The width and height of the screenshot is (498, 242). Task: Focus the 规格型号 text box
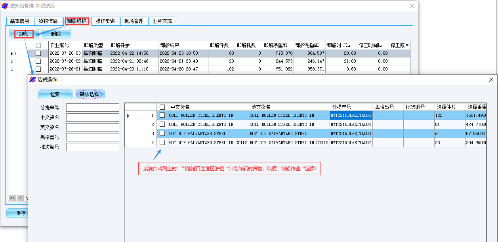[x=93, y=137]
